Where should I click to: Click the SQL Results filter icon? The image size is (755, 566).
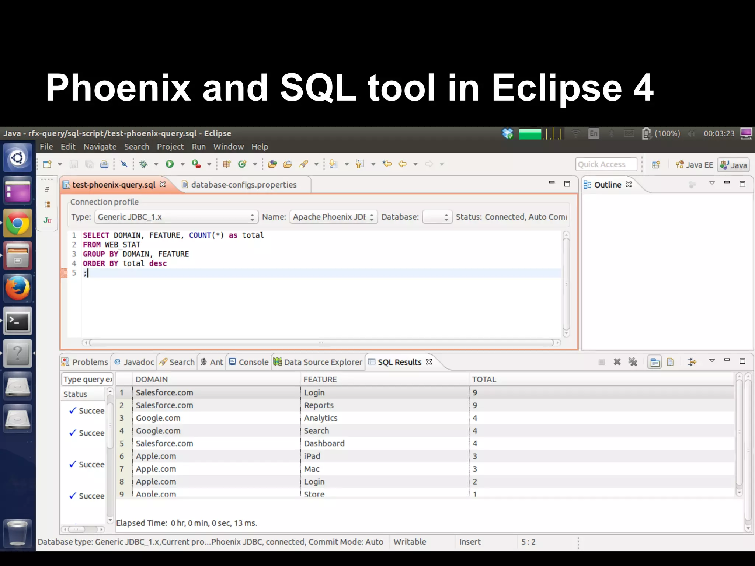tap(692, 362)
